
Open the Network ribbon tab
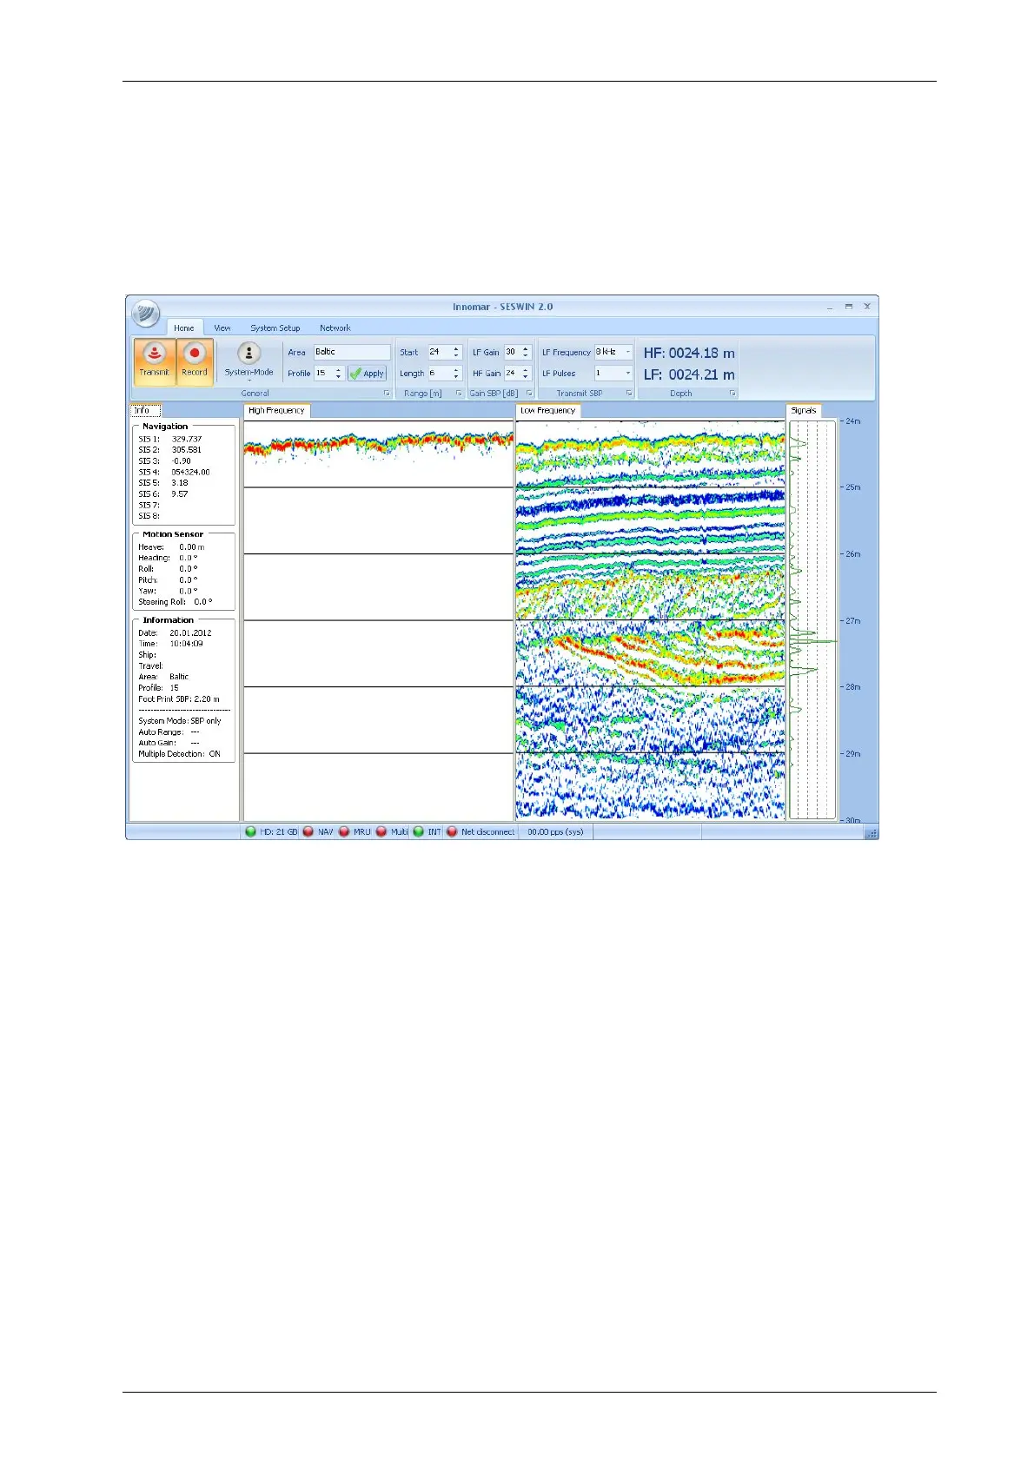click(x=335, y=328)
